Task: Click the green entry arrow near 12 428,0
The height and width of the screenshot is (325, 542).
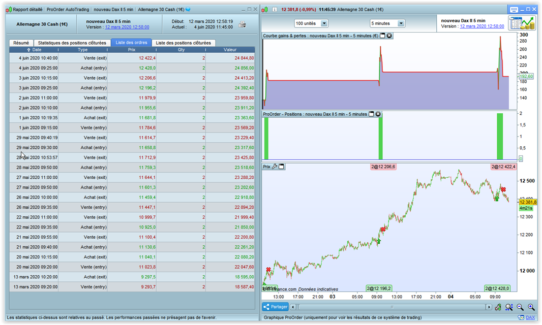Action: pos(497,198)
